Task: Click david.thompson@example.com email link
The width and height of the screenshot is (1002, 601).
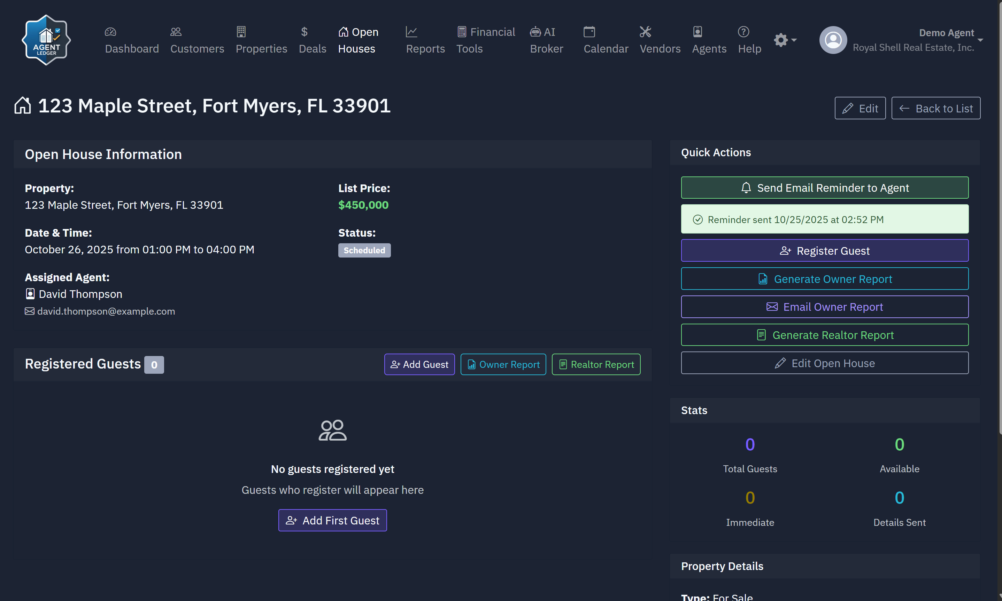Action: (x=106, y=311)
